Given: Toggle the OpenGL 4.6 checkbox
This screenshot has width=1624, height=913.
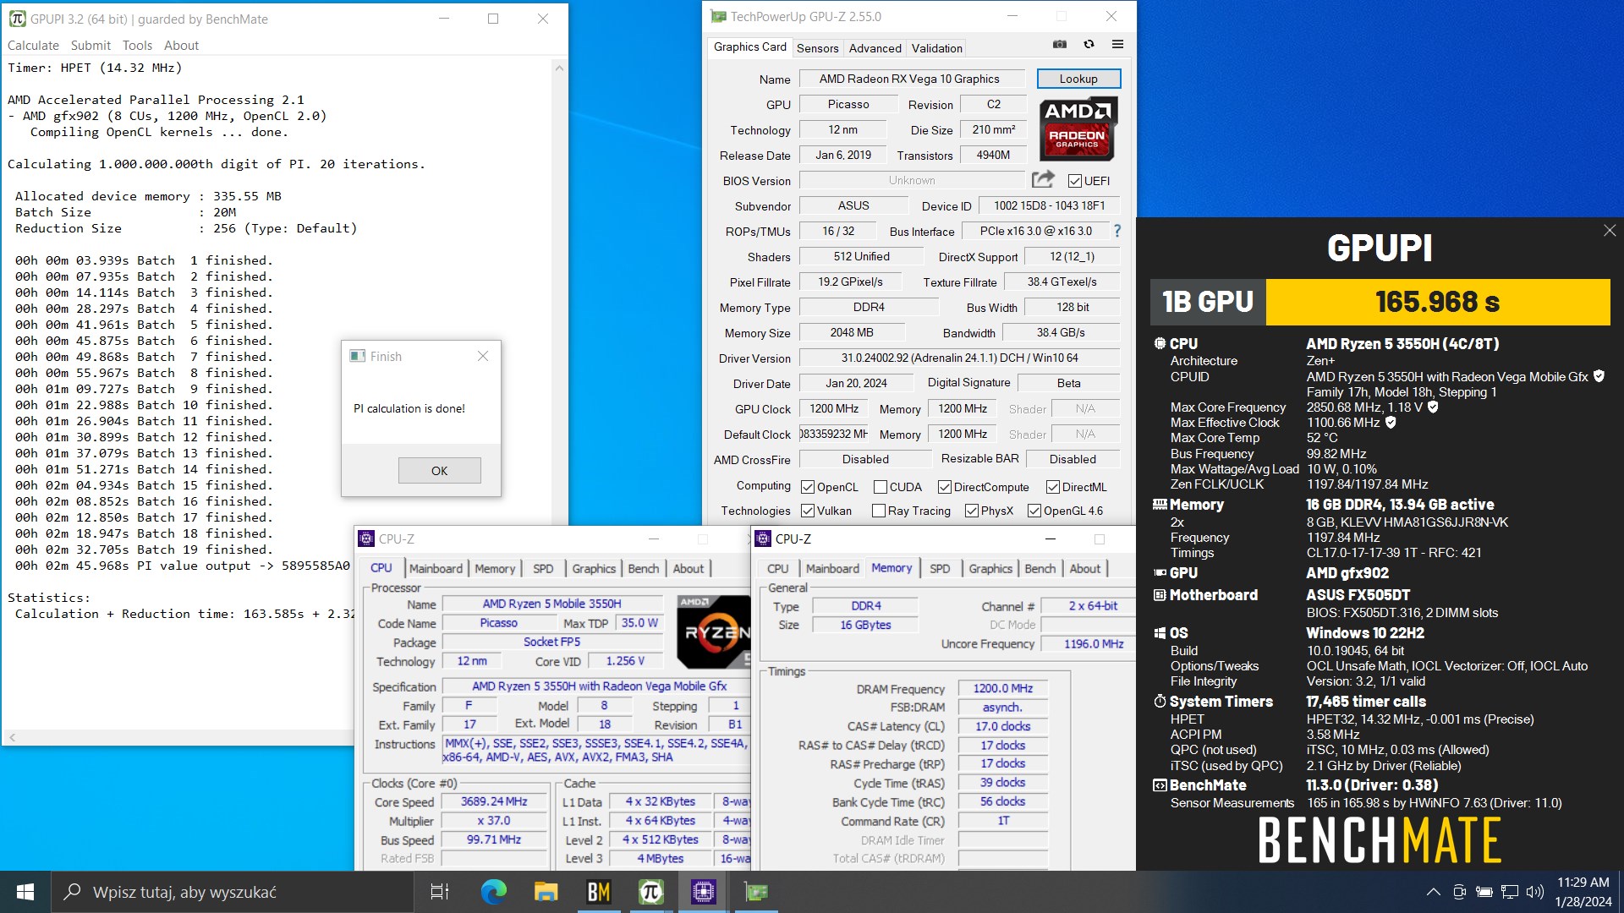Looking at the screenshot, I should click(1034, 511).
